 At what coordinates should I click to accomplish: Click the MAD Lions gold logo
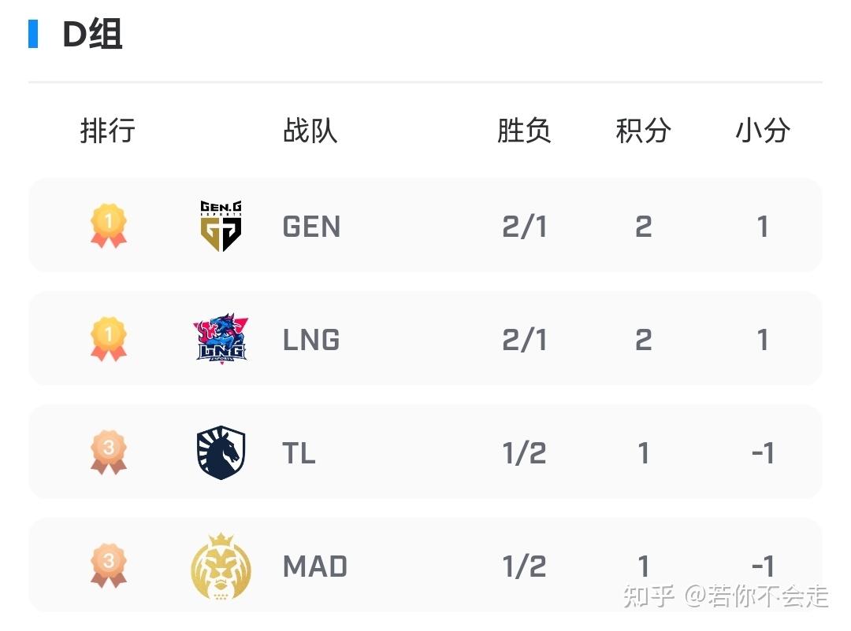tap(221, 566)
